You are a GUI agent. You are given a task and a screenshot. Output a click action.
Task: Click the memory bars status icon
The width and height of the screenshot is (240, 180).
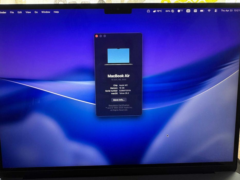[x=195, y=11]
